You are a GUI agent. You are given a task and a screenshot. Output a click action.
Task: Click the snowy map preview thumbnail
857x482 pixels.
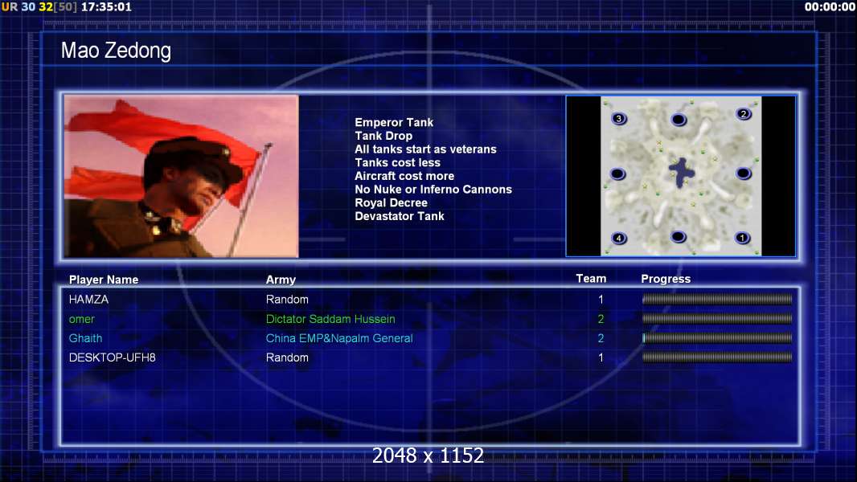tap(681, 176)
